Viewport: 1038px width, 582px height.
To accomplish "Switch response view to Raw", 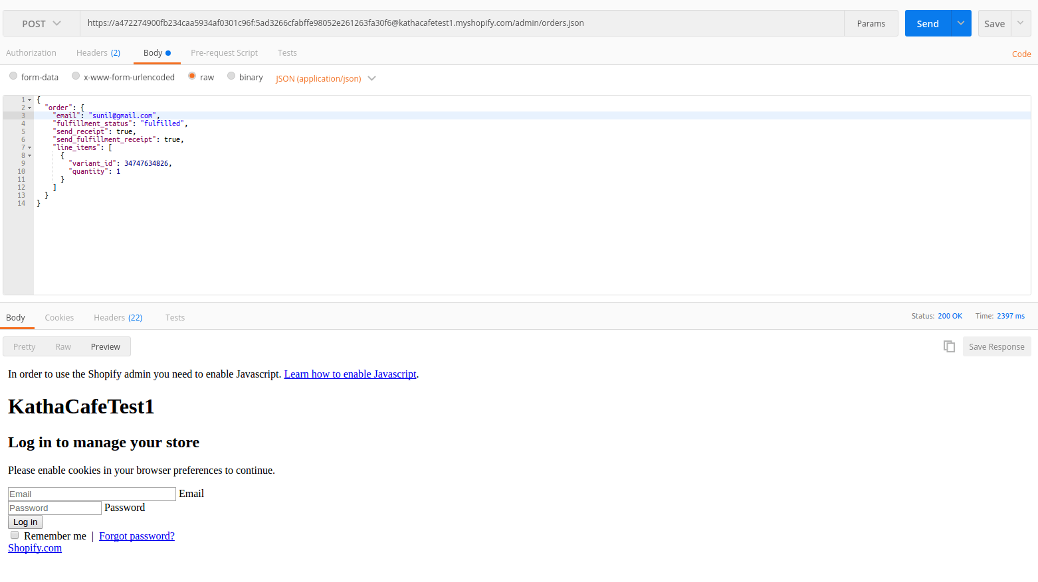I will pyautogui.click(x=63, y=347).
